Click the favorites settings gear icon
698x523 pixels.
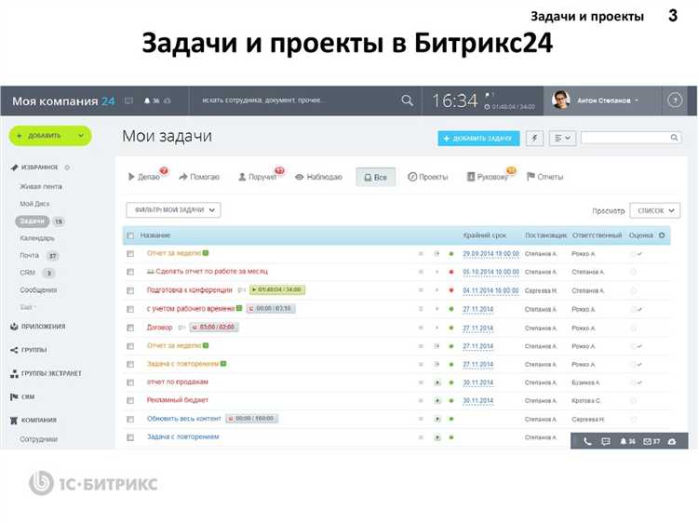pyautogui.click(x=67, y=168)
